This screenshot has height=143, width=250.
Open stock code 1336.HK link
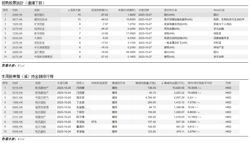(17, 33)
